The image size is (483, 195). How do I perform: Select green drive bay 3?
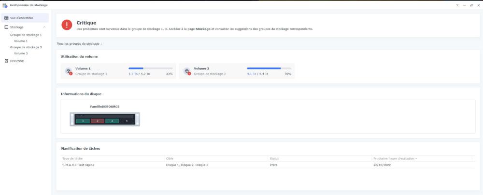(x=112, y=121)
